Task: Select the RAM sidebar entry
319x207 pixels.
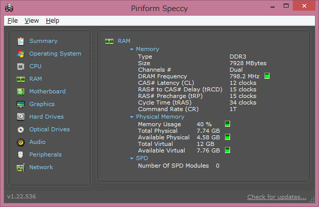Action: (35, 79)
